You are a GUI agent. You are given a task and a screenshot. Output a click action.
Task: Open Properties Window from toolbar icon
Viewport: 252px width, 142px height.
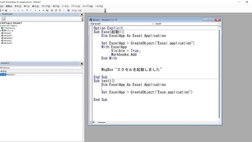[56, 10]
